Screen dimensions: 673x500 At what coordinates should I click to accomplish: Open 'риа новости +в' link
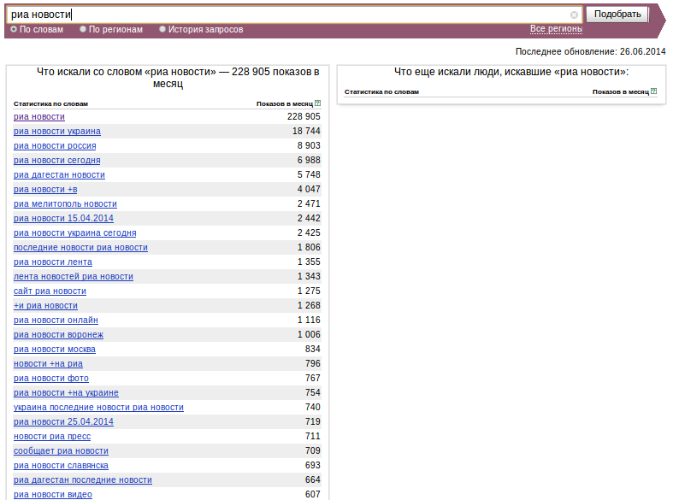(45, 190)
